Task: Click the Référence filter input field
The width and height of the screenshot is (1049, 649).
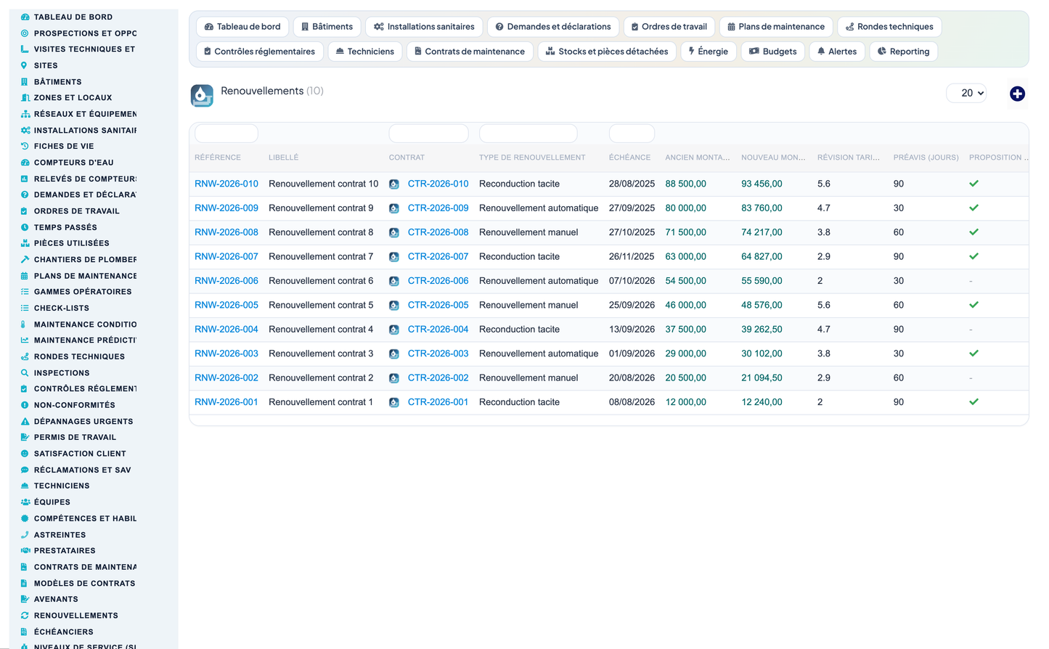Action: 226,134
